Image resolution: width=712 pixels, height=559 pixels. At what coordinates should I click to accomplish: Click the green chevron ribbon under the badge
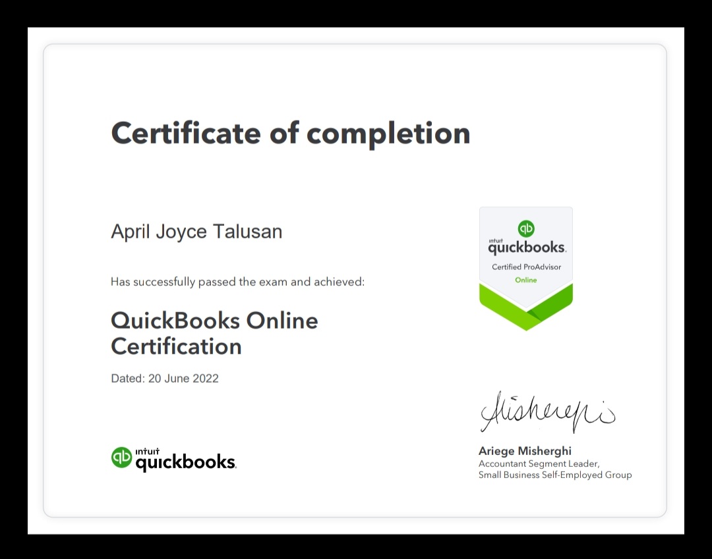pyautogui.click(x=525, y=311)
